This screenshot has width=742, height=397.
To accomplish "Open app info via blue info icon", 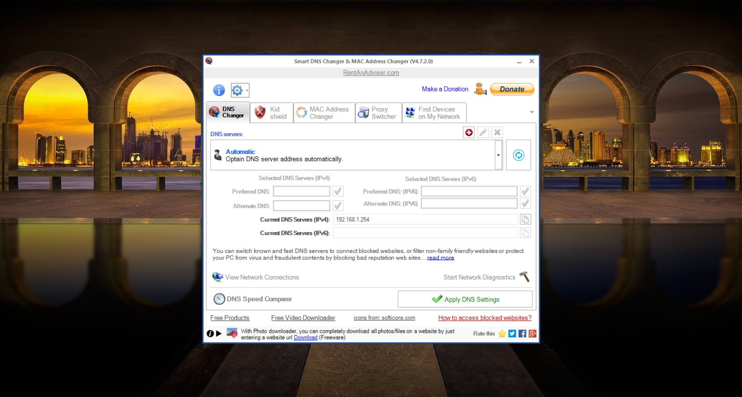I will (218, 90).
